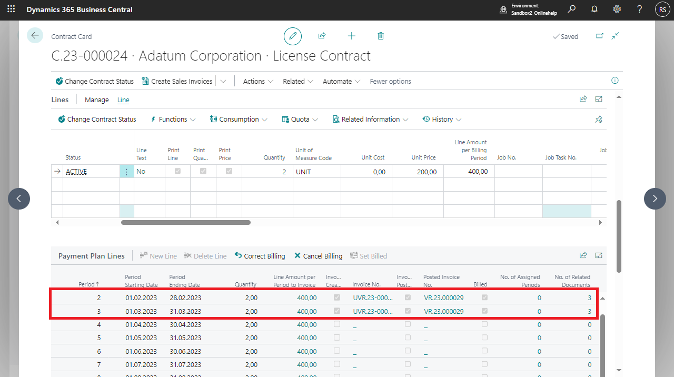Open row options for the ACTIVE line
The height and width of the screenshot is (377, 674).
pyautogui.click(x=126, y=172)
